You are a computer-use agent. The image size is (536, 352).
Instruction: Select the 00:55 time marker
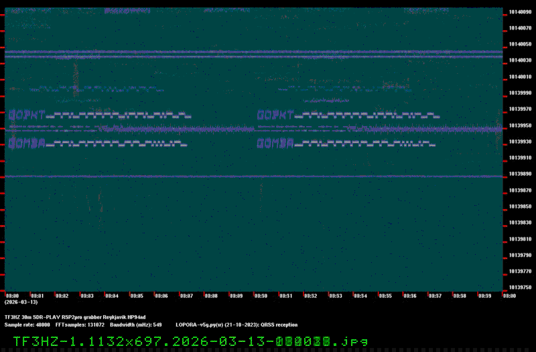point(385,296)
